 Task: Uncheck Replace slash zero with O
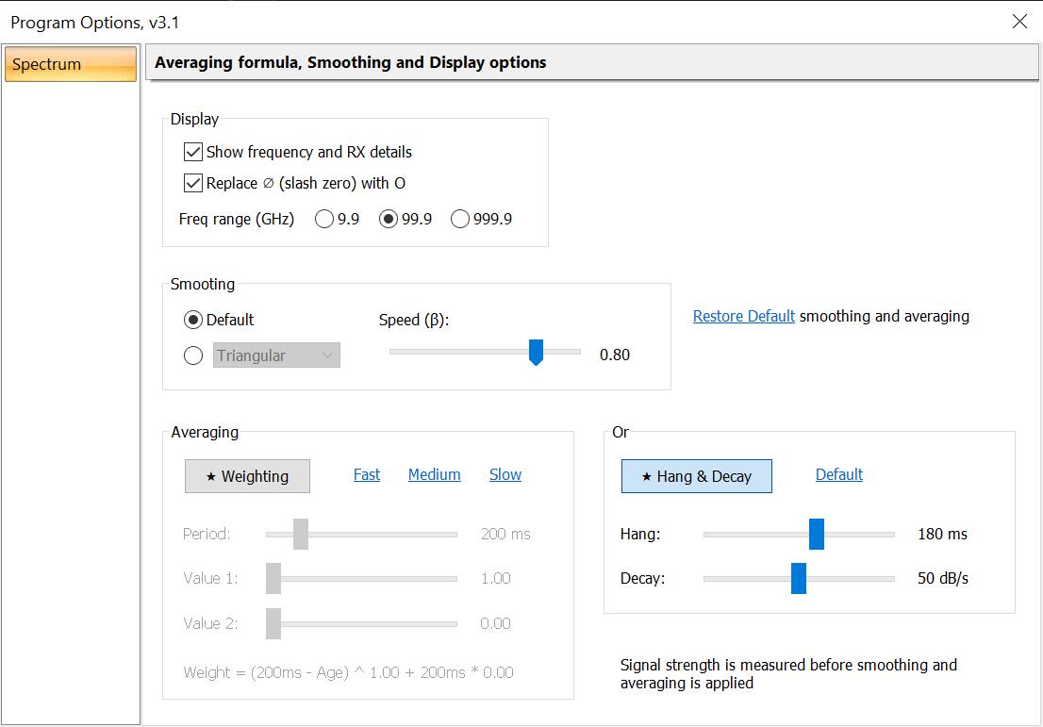click(193, 183)
